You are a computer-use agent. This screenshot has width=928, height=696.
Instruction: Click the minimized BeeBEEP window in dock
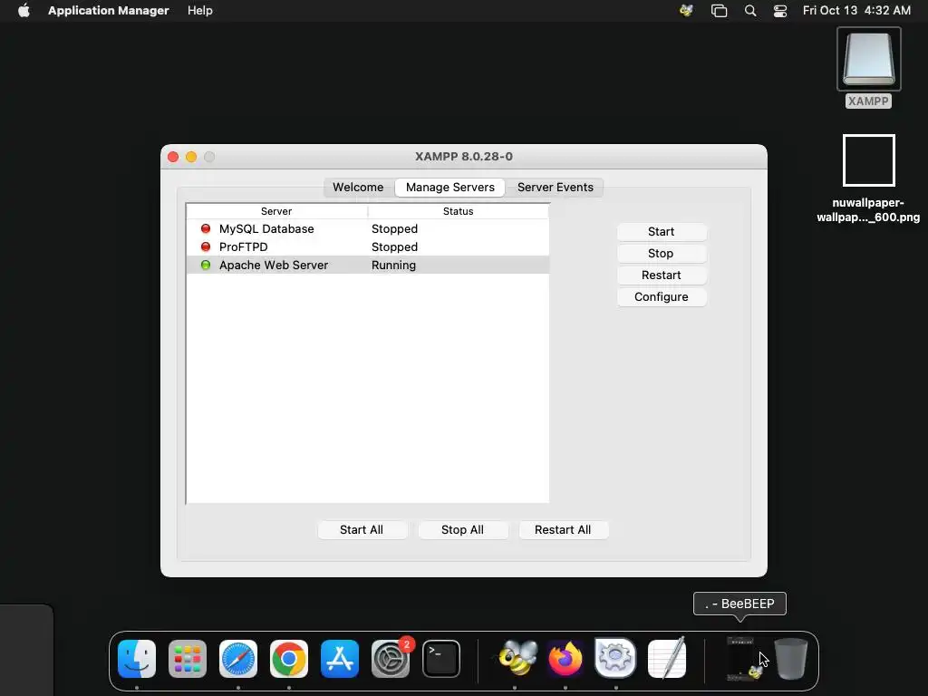(x=743, y=659)
